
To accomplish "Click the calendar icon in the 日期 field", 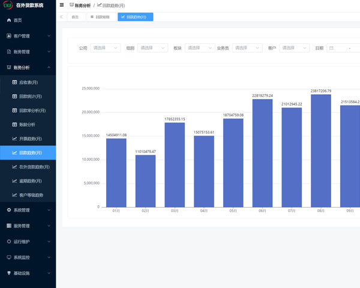I will pos(331,48).
